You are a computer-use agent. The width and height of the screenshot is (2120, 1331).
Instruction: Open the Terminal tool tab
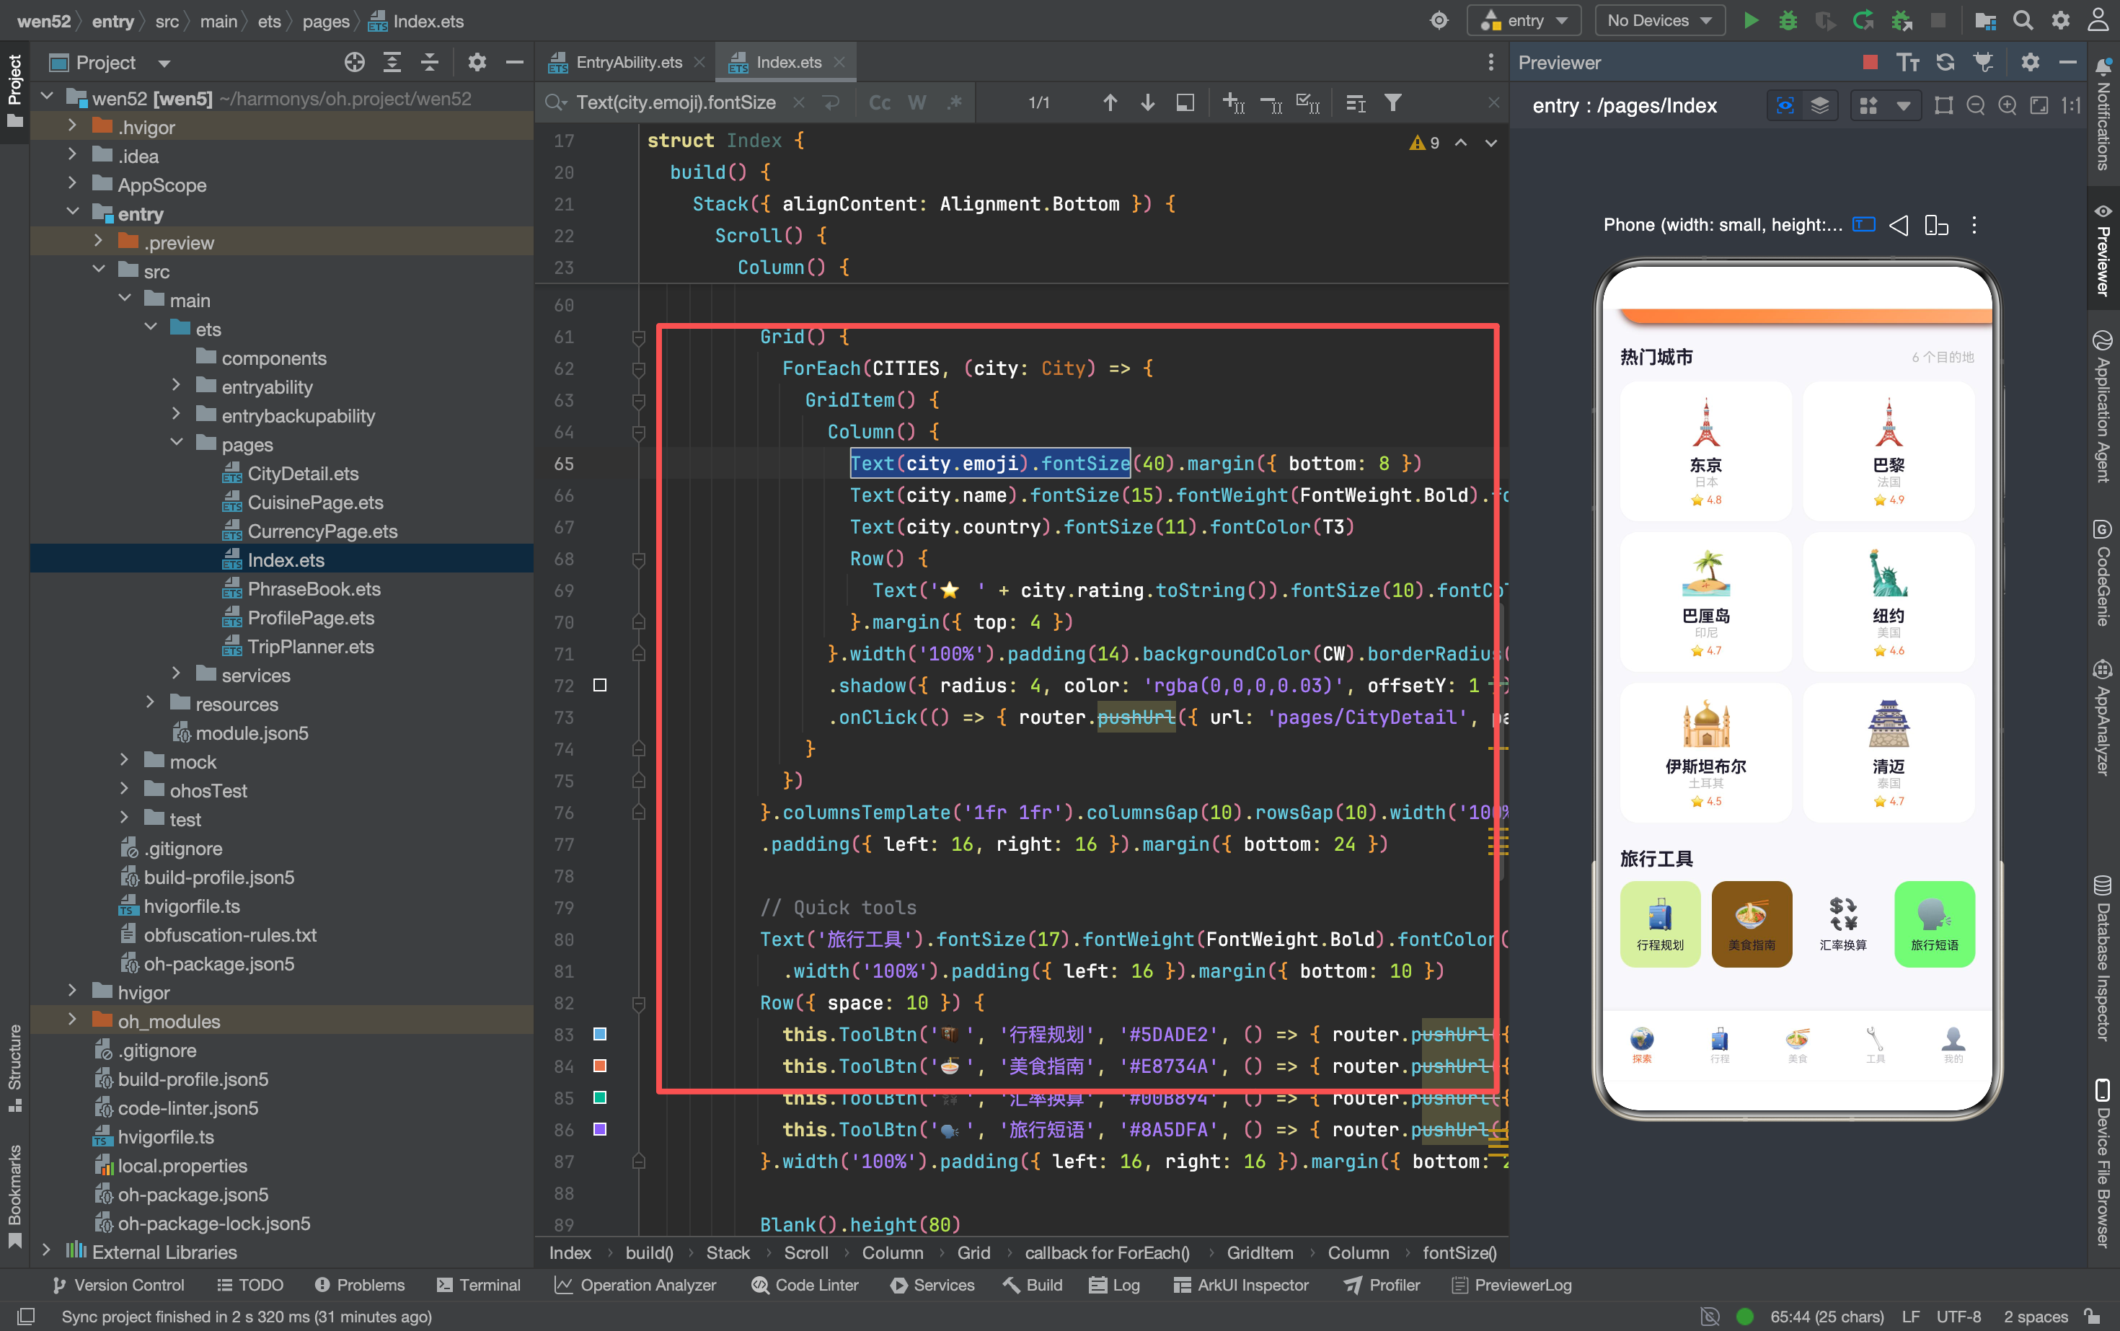[478, 1284]
